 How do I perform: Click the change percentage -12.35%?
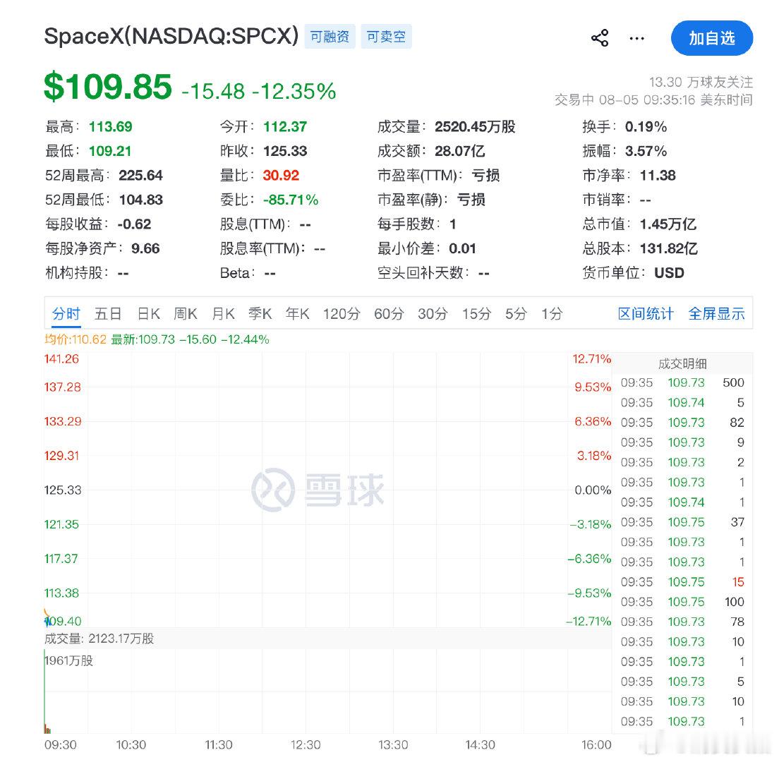click(x=294, y=92)
